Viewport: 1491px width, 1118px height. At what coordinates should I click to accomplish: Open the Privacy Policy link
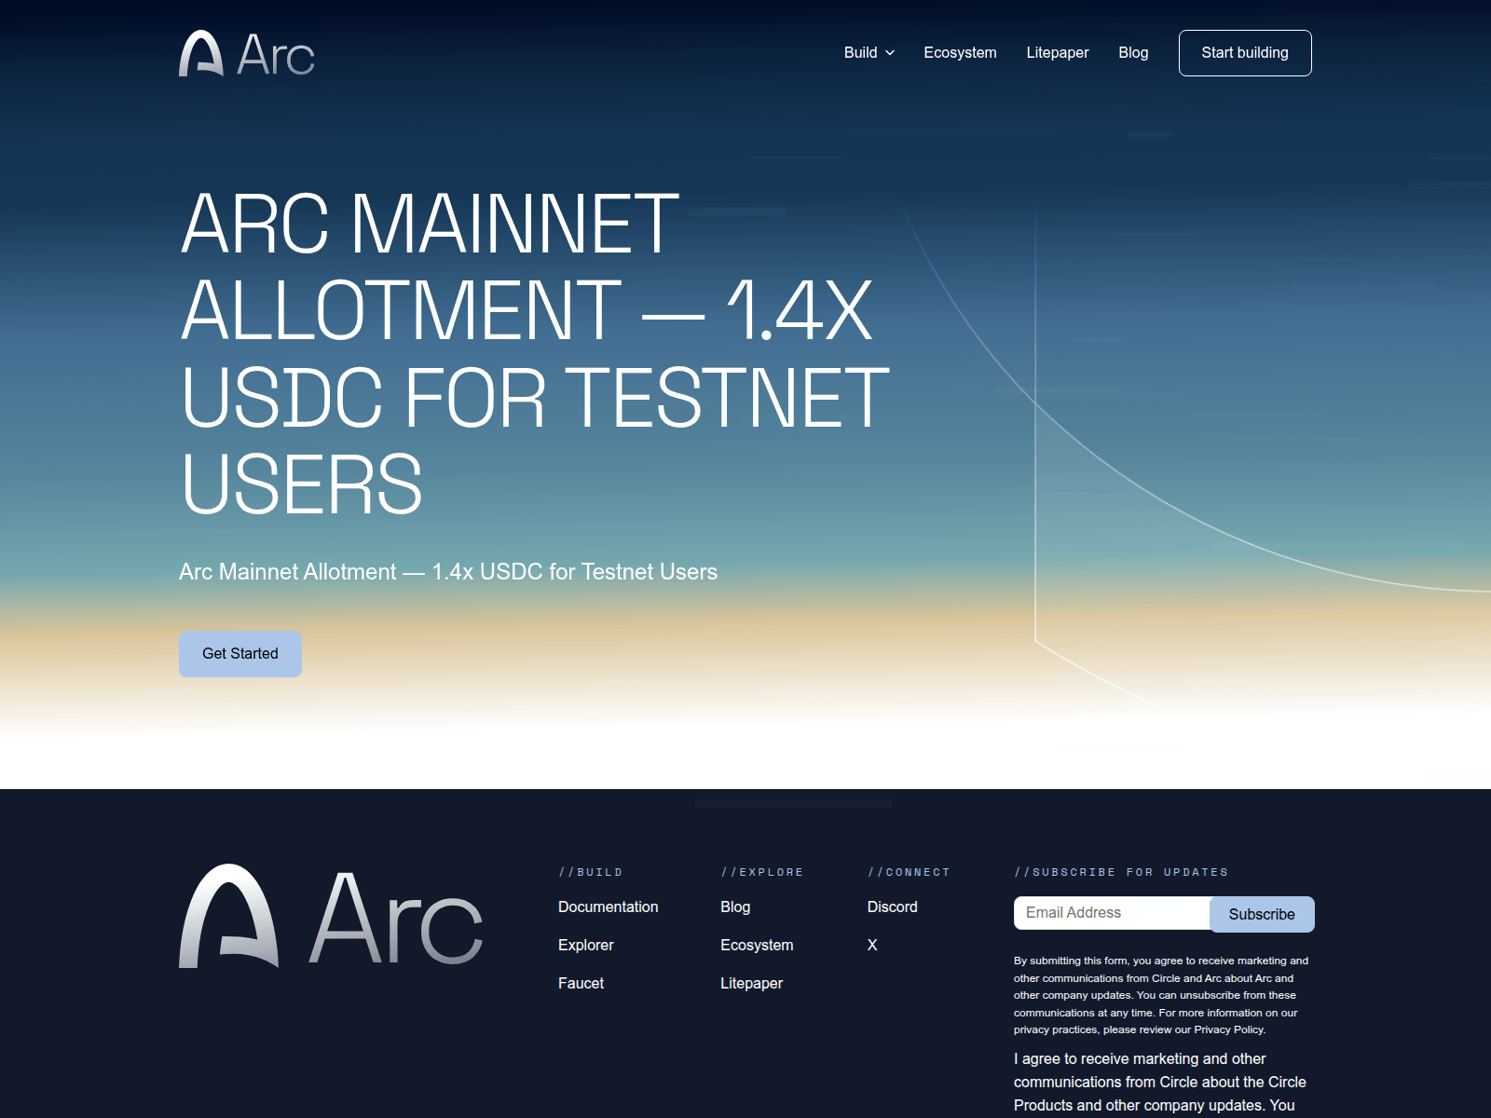tap(1229, 1030)
